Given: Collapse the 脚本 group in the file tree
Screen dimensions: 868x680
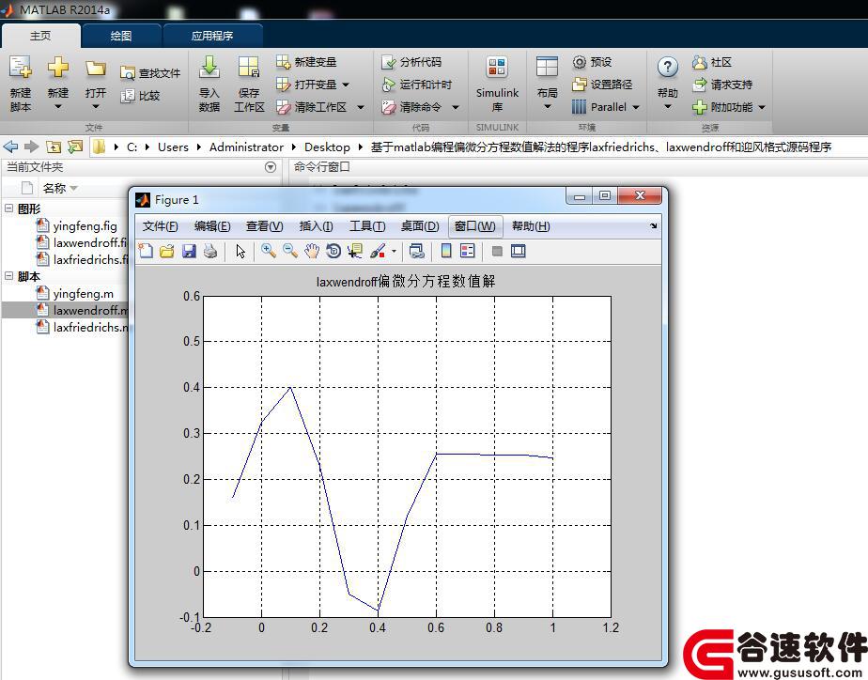Looking at the screenshot, I should click(8, 275).
